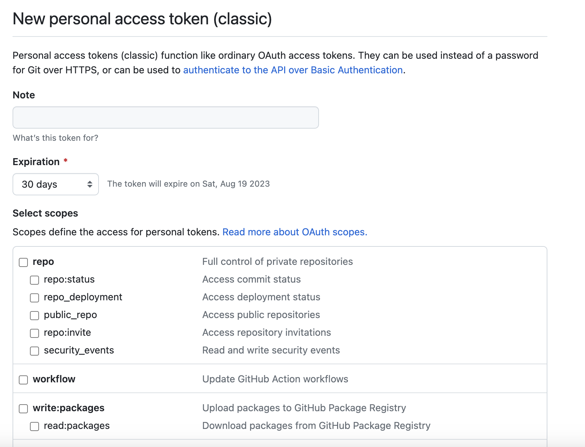The image size is (585, 447).
Task: Toggle the workflow scope checkbox
Action: 23,380
